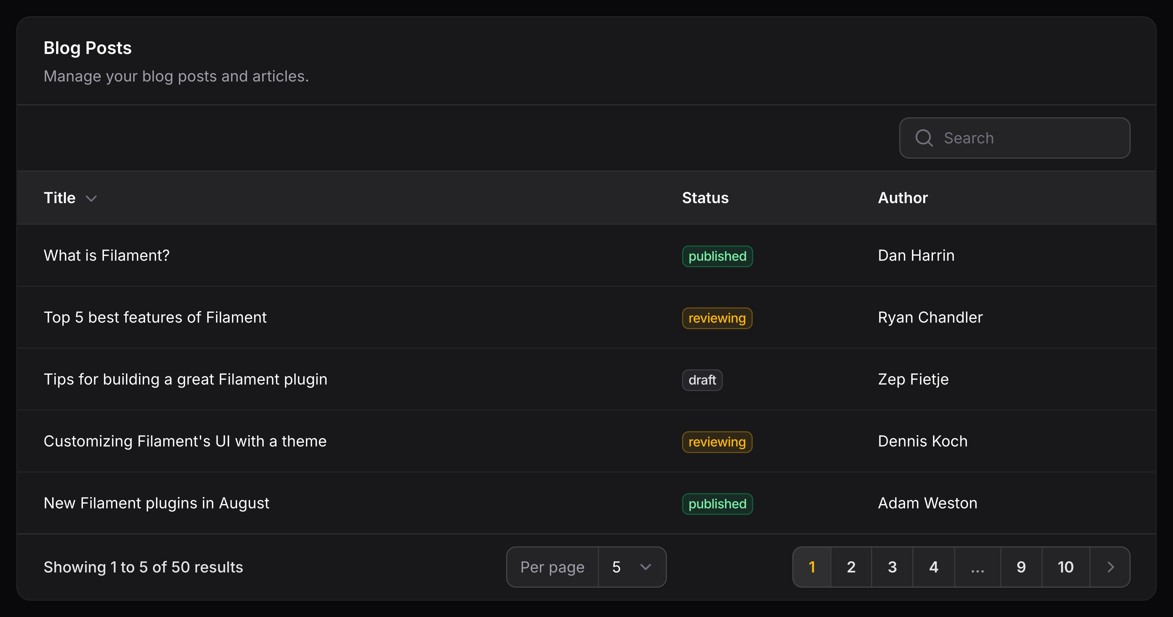Open 'Customizing Filament's UI with a theme'
1173x617 pixels.
pyautogui.click(x=185, y=441)
